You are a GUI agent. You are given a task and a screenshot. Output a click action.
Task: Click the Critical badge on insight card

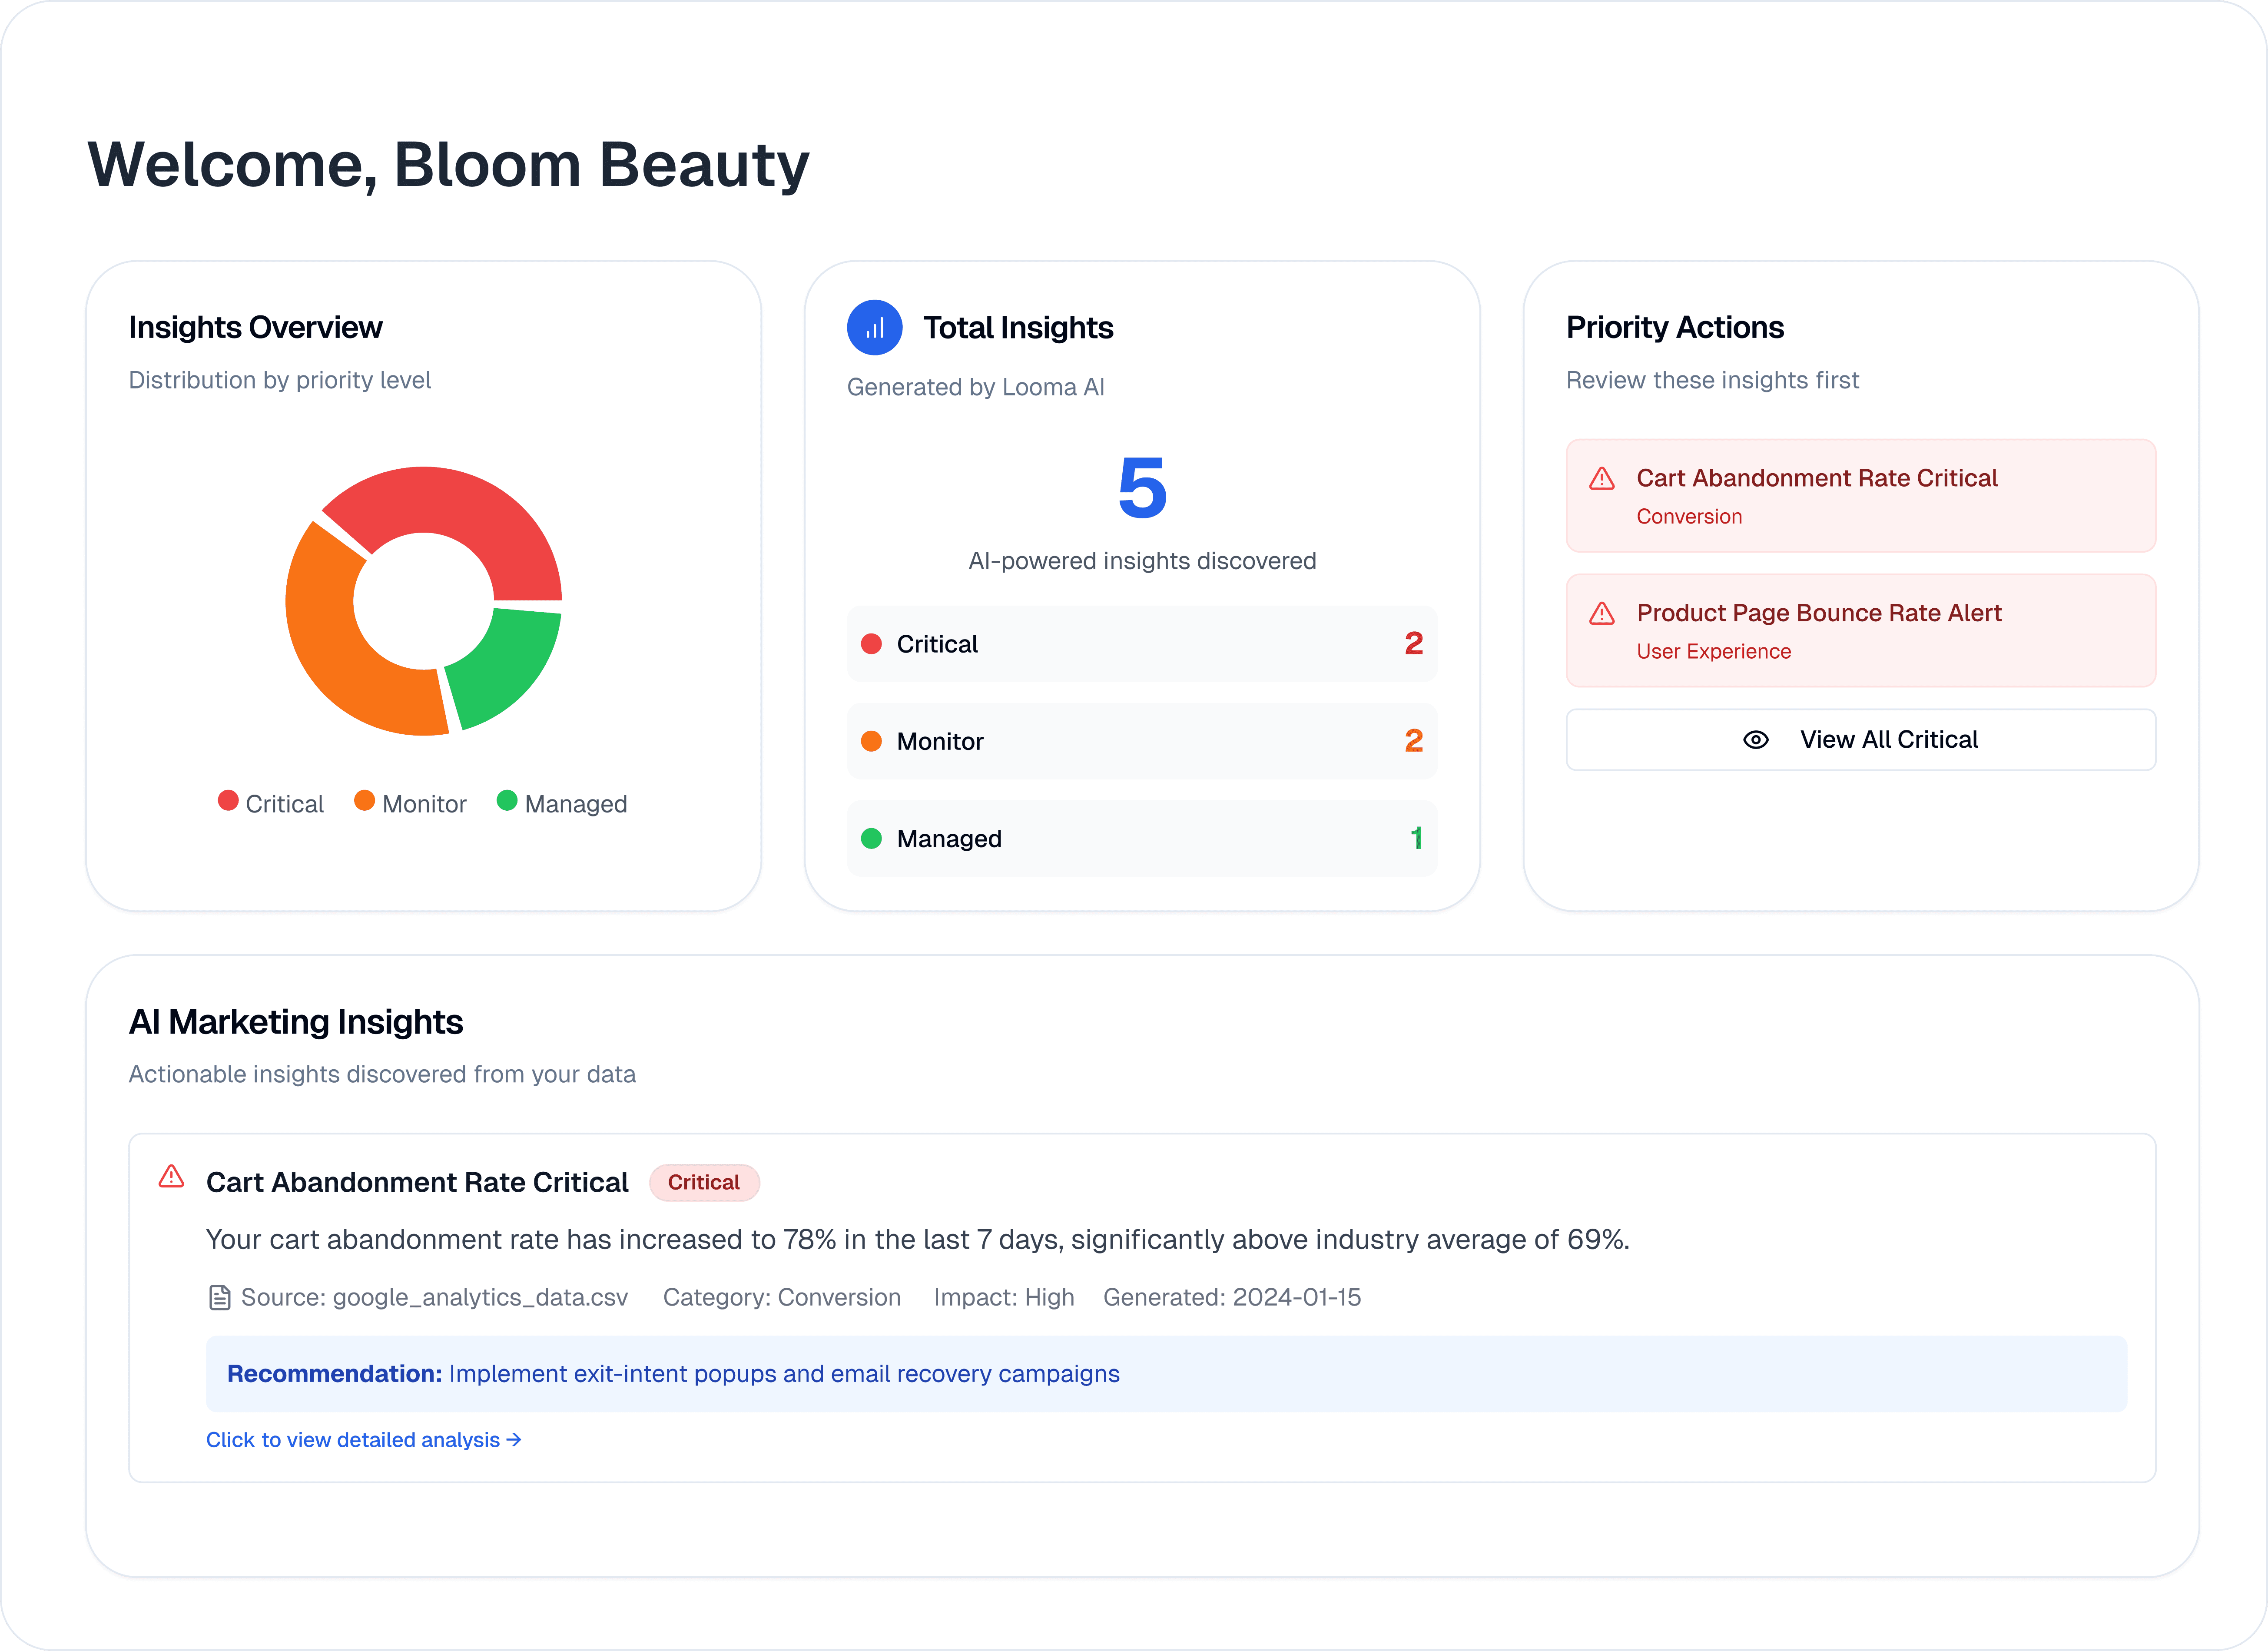(x=704, y=1183)
